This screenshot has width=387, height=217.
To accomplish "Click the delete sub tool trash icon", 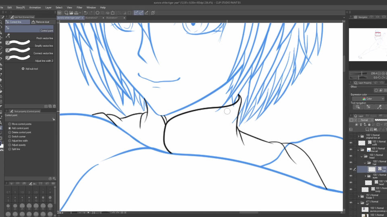I will [x=54, y=106].
